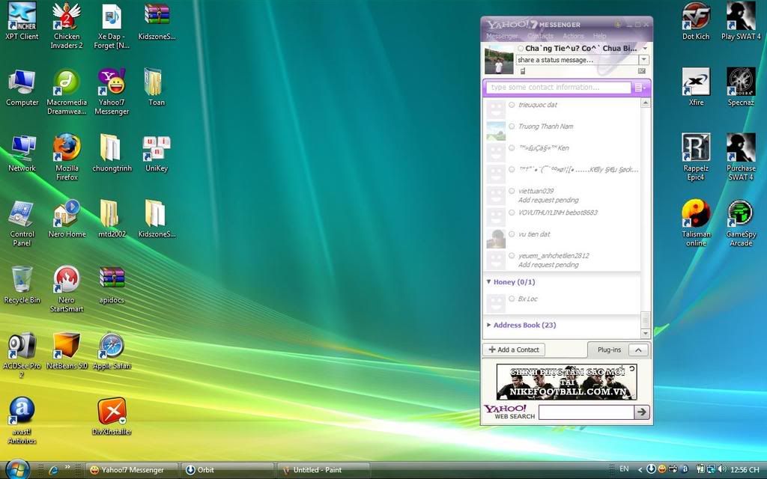Select contact vu tien dat

(x=562, y=239)
